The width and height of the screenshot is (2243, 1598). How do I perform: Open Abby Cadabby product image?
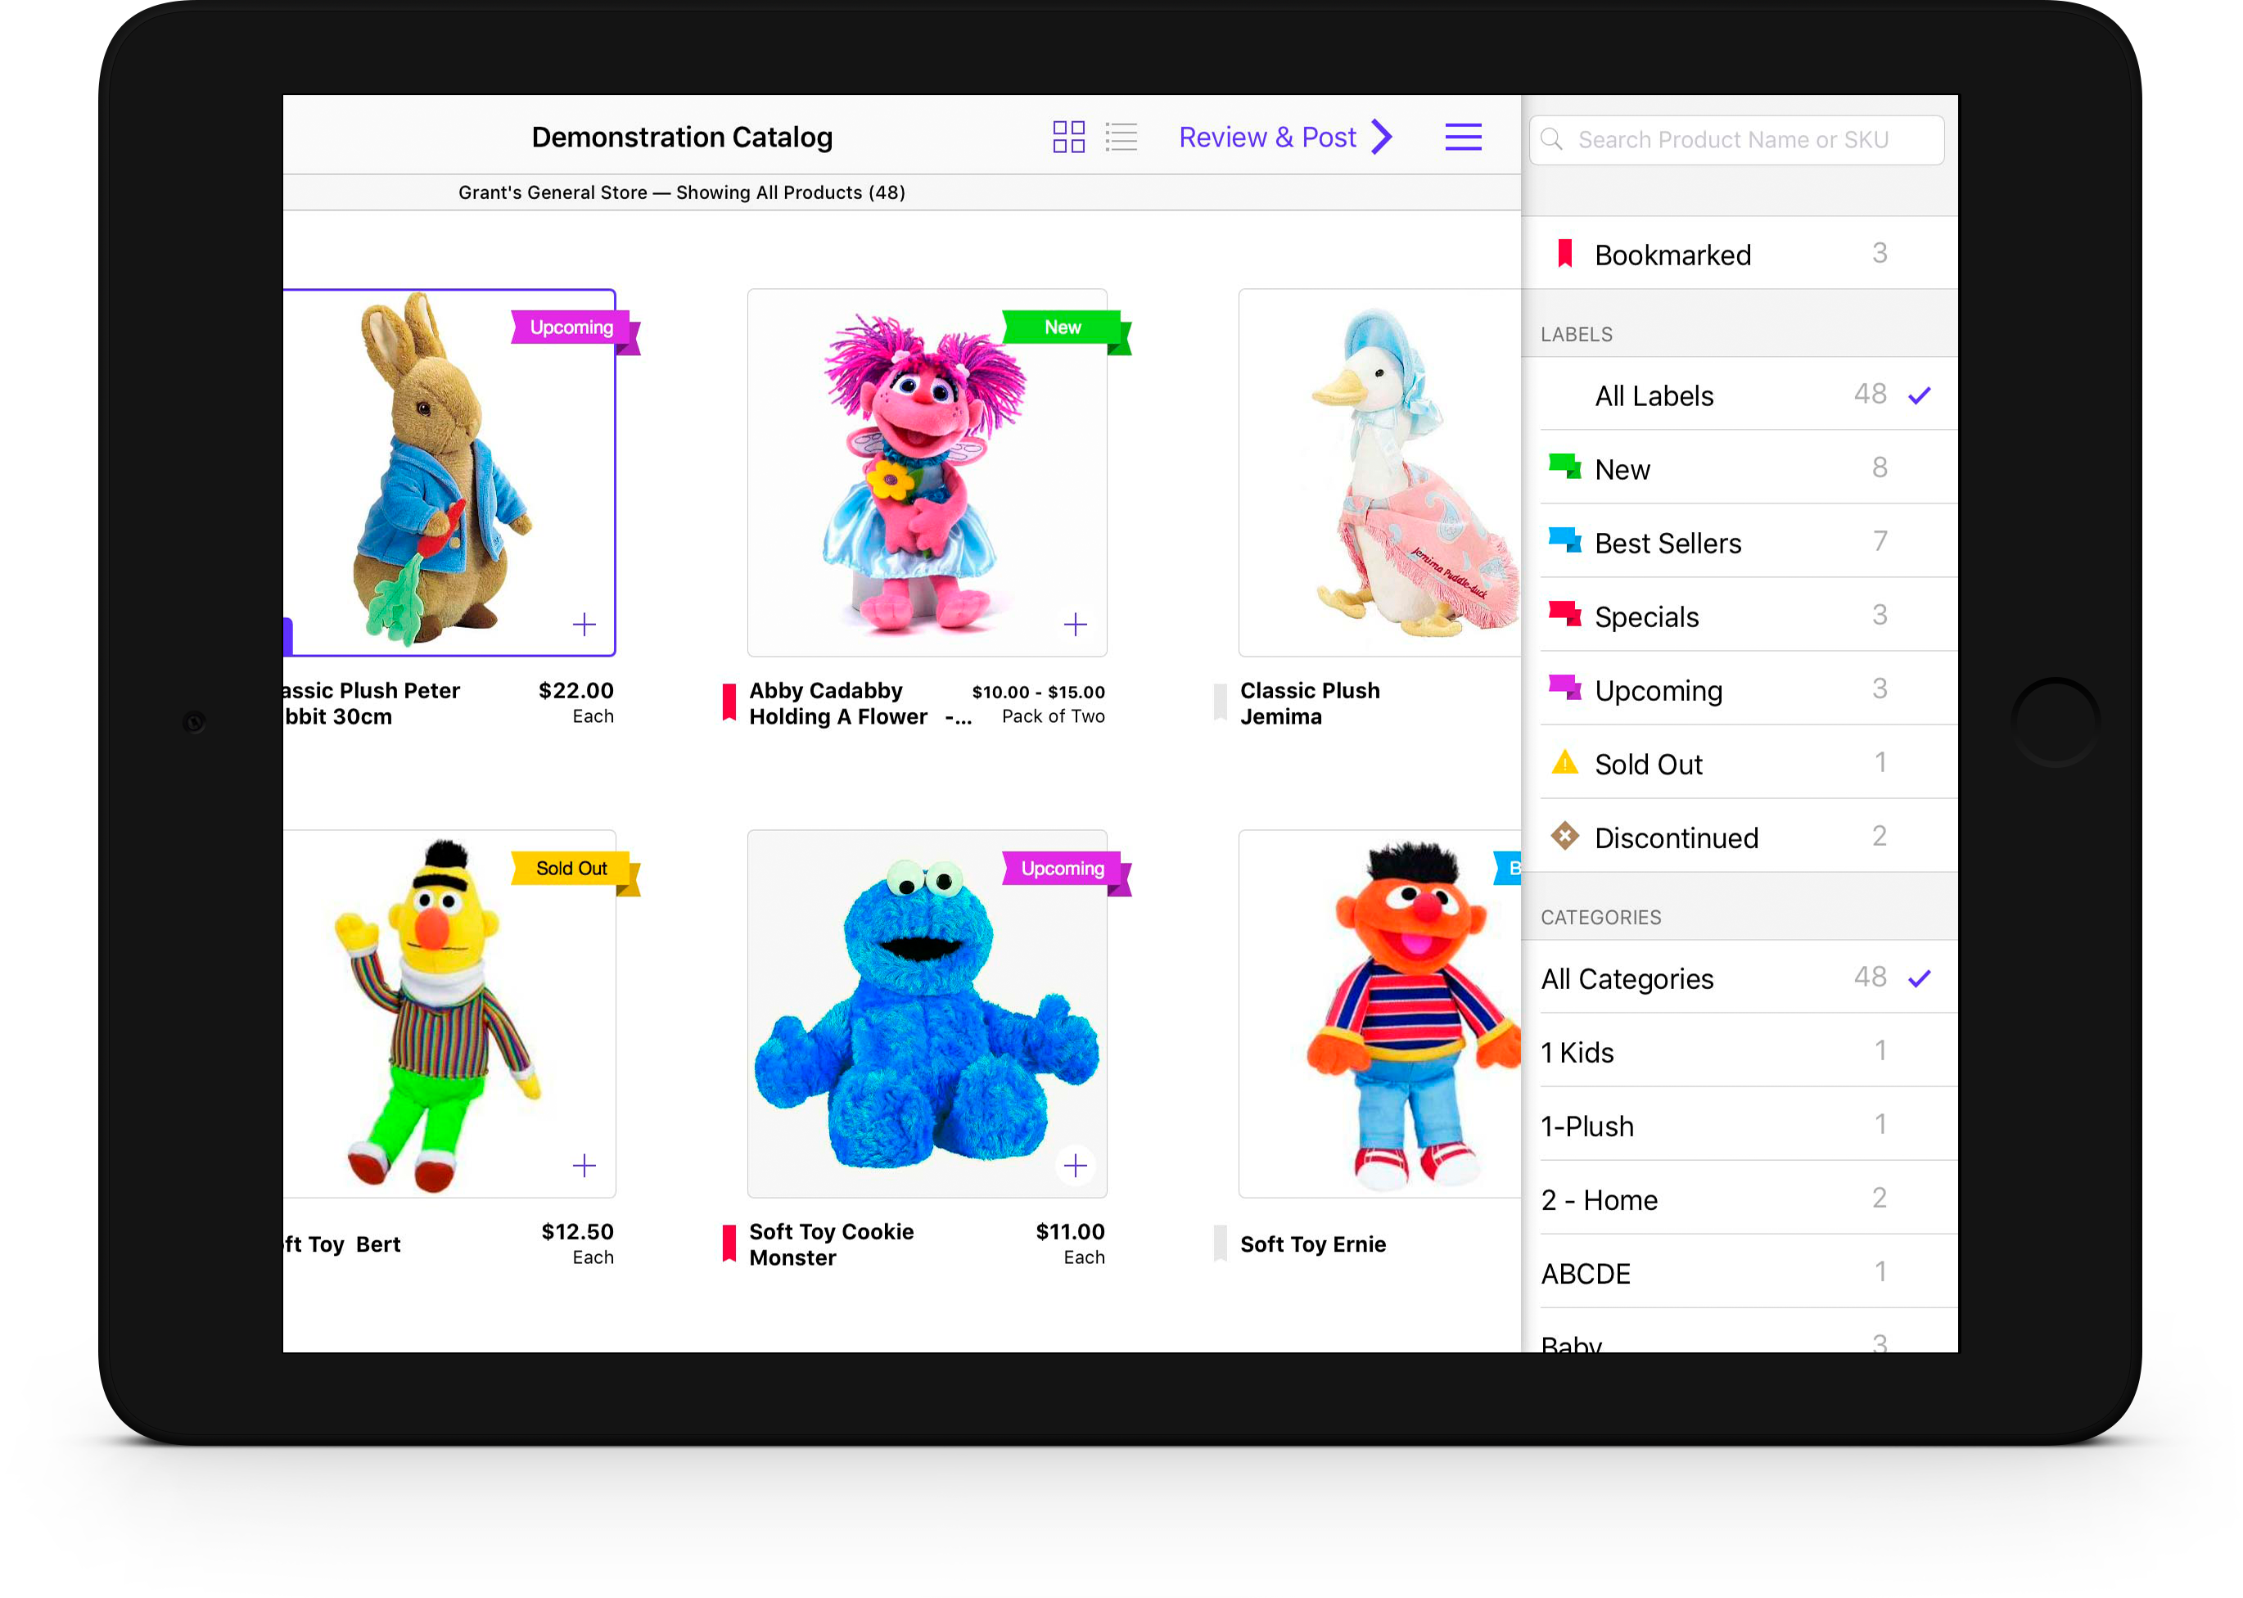[927, 472]
